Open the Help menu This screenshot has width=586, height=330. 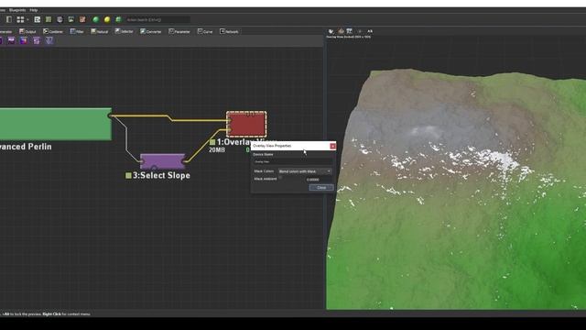[34, 10]
